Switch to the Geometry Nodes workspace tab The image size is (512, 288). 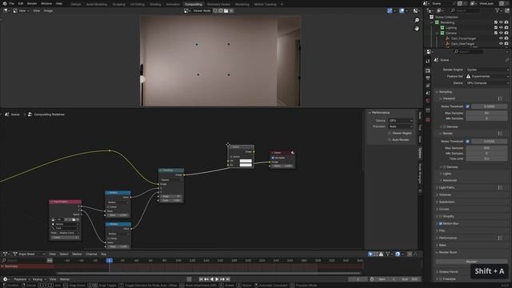tap(218, 4)
